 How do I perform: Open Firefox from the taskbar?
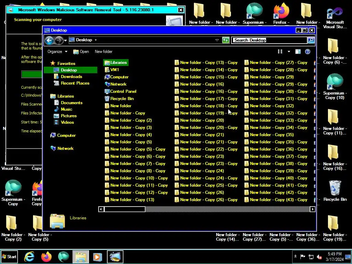coord(46,256)
